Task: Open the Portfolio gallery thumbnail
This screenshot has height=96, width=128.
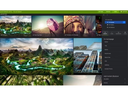Action: tap(16, 26)
